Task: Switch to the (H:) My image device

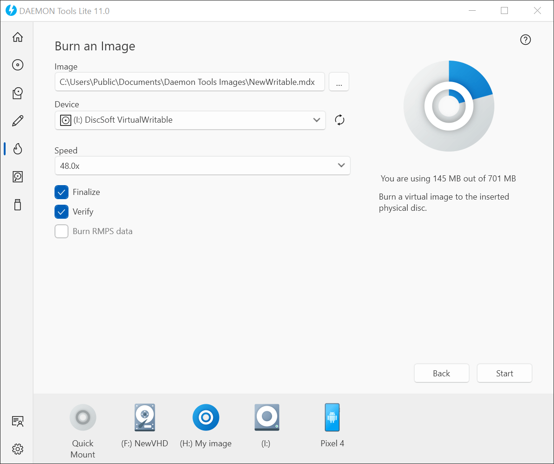Action: (x=206, y=417)
